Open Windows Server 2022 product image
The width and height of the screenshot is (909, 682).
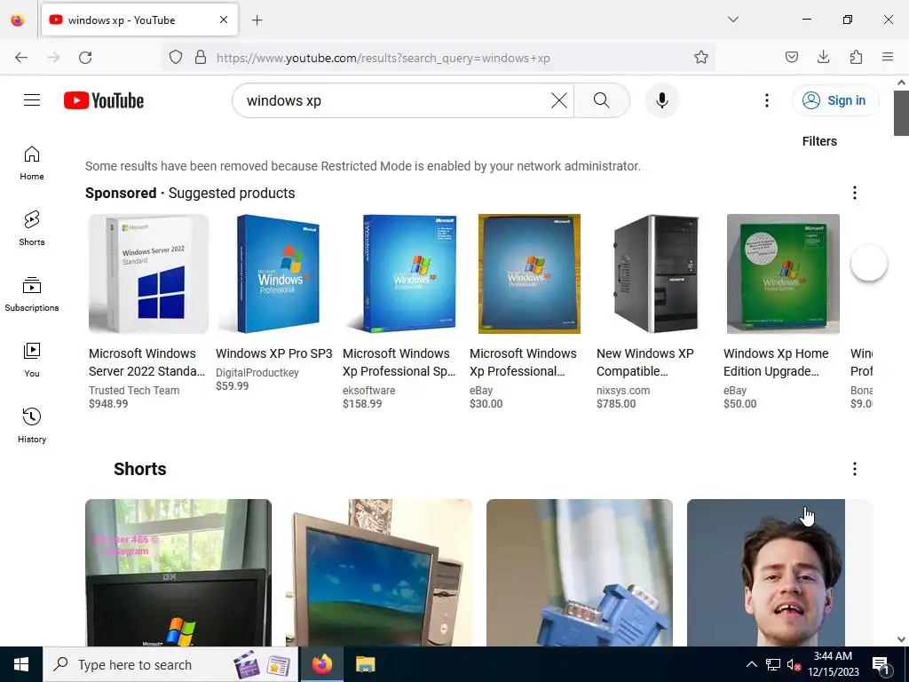pyautogui.click(x=148, y=274)
